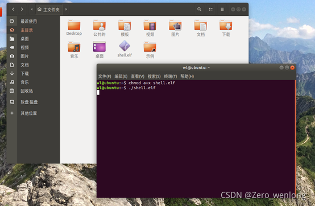The width and height of the screenshot is (315, 206).
Task: Click the terminal scrollbar on right edge
Action: 295,138
